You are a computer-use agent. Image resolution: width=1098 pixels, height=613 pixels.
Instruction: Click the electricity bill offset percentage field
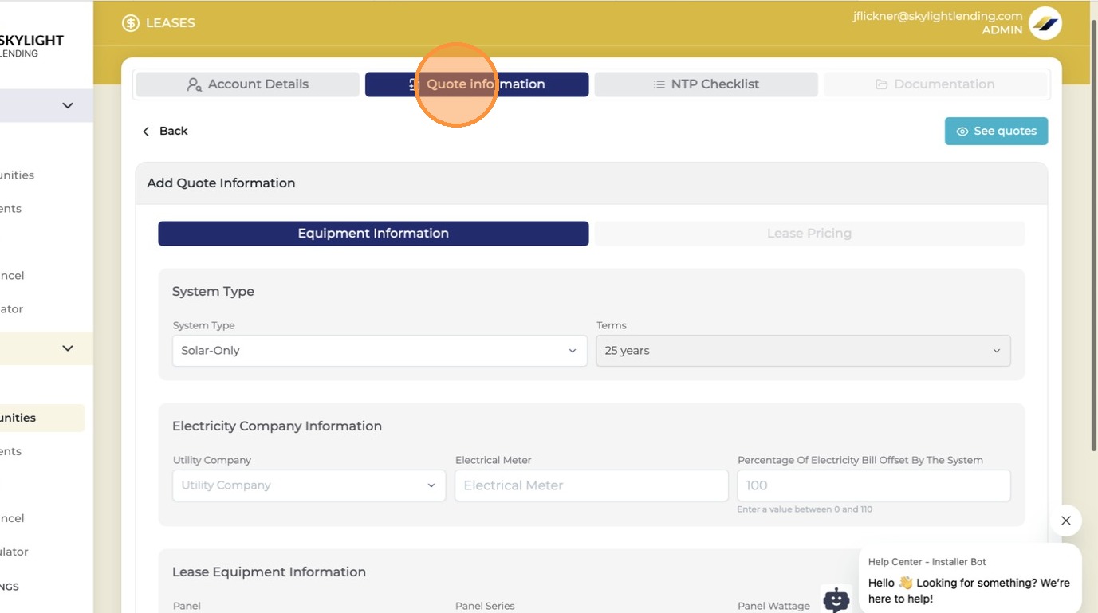pos(874,485)
